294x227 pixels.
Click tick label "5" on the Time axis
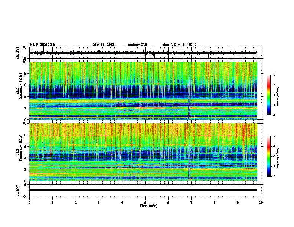pyautogui.click(x=145, y=203)
